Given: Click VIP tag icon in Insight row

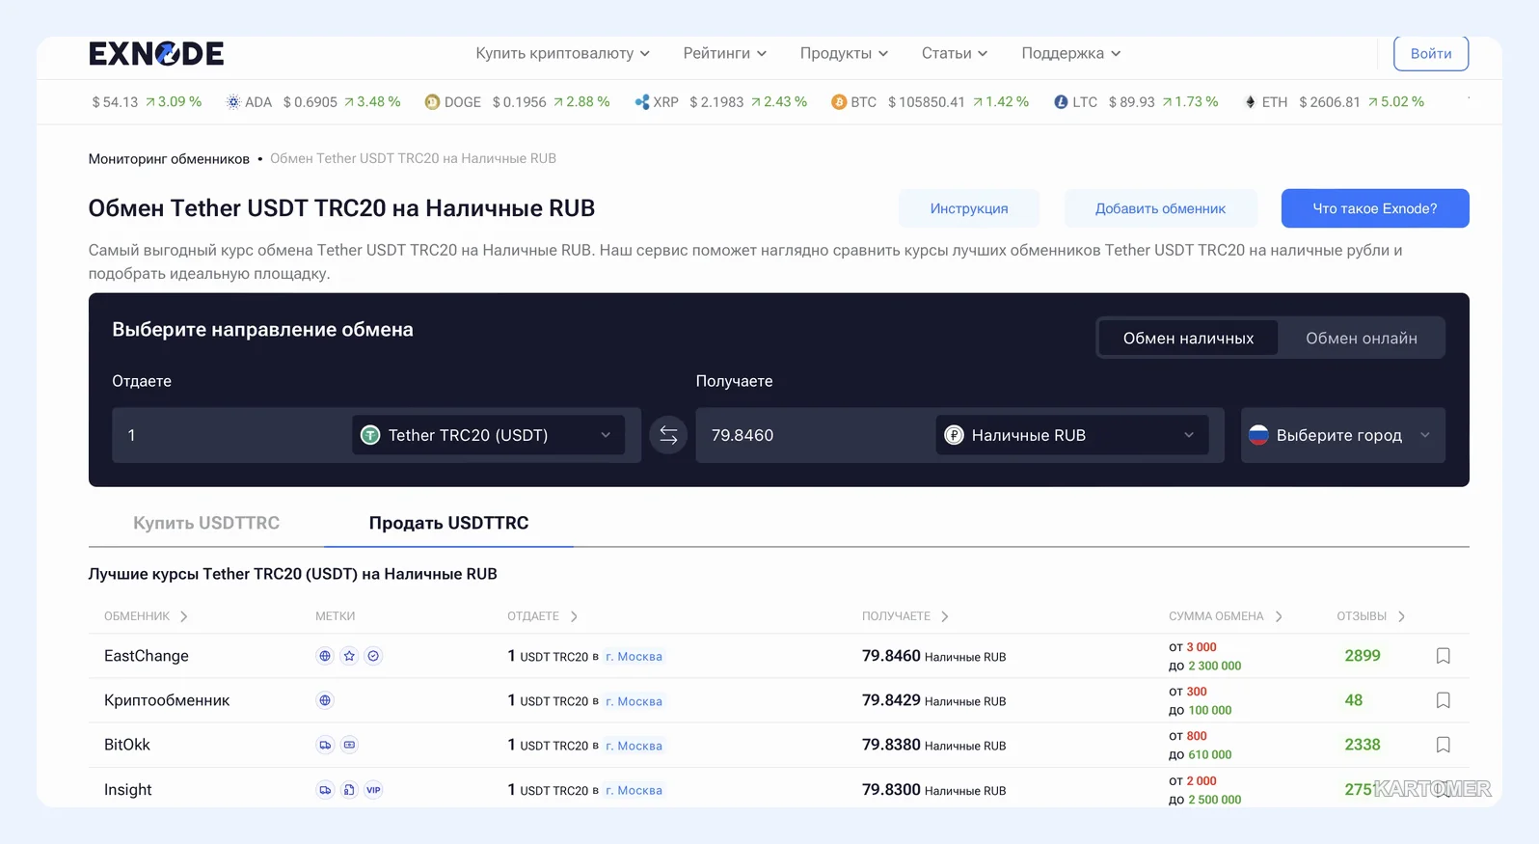Looking at the screenshot, I should tap(373, 790).
